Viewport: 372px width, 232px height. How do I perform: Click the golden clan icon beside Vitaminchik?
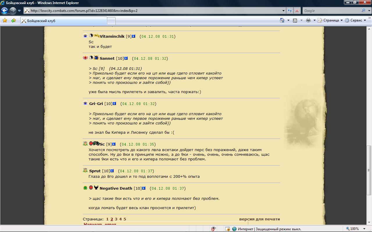pyautogui.click(x=96, y=36)
